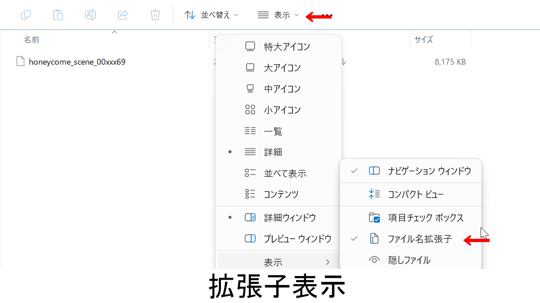540x303 pixels.
Task: Open the 表示 (view) dropdown
Action: pyautogui.click(x=279, y=14)
